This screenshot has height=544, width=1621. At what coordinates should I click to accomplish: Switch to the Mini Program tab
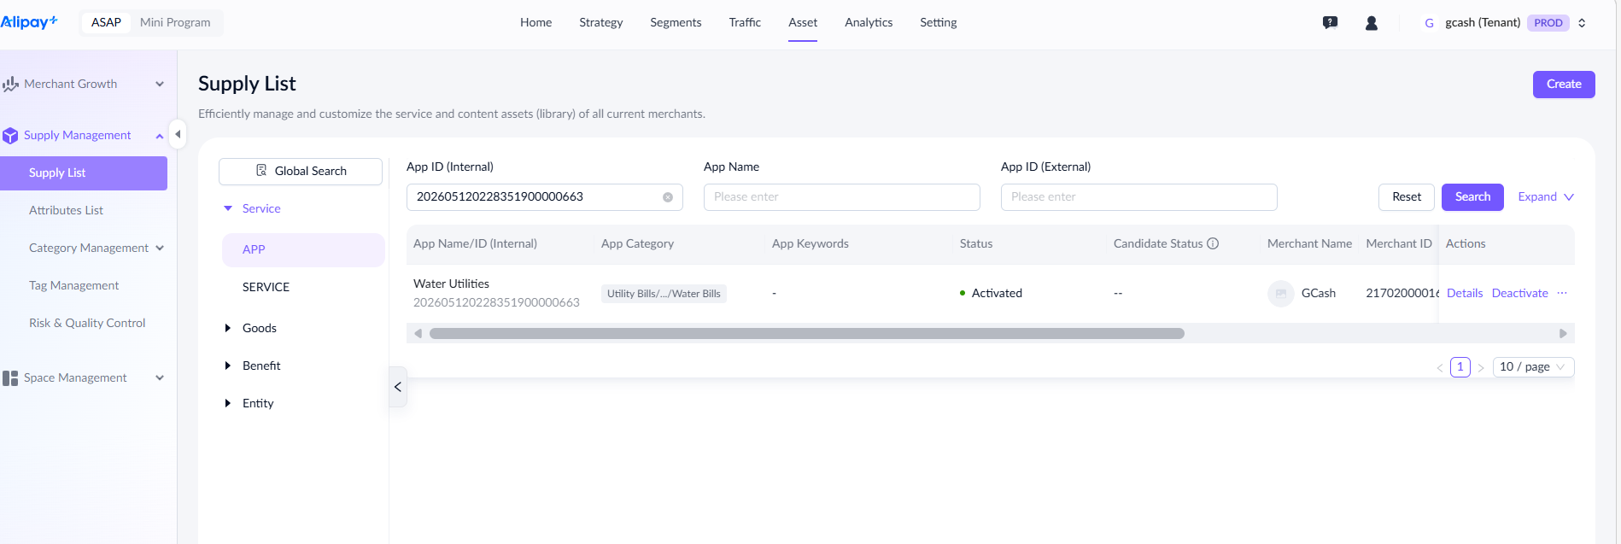coord(175,22)
